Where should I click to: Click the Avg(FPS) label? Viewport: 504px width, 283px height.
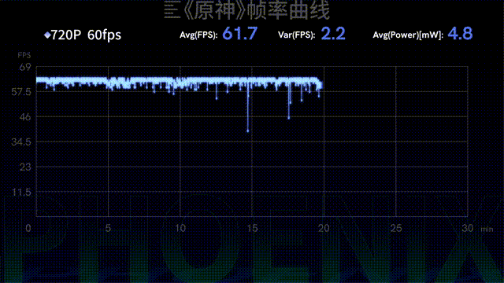click(198, 35)
